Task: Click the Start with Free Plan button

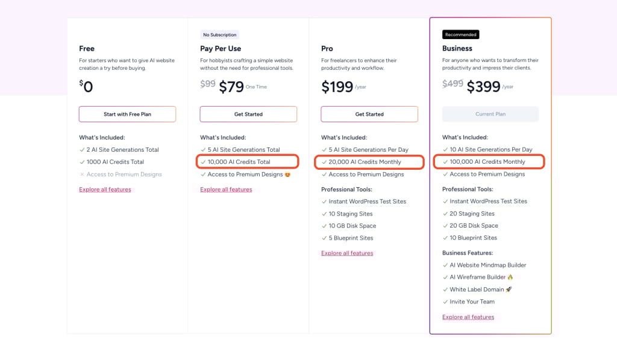Action: click(x=127, y=114)
